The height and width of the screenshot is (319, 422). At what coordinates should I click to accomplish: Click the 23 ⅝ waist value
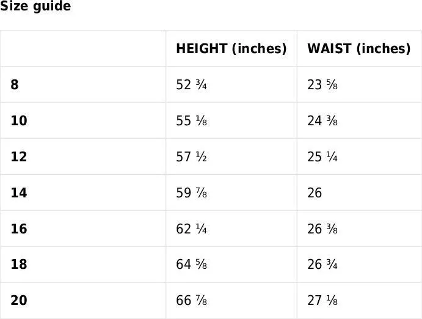322,85
